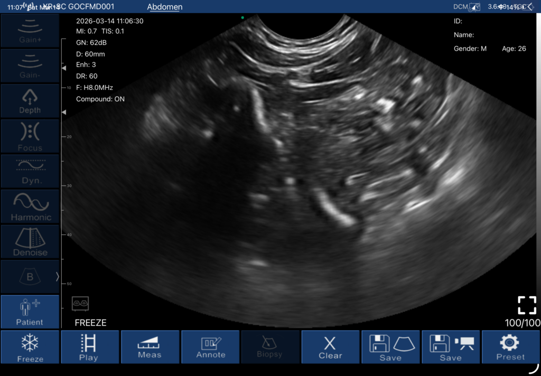Click the TIS: 0.1 readout
The image size is (541, 376).
pos(113,31)
